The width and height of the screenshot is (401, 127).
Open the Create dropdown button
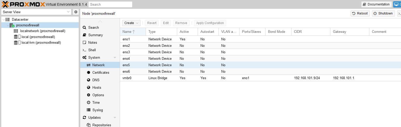coord(131,23)
